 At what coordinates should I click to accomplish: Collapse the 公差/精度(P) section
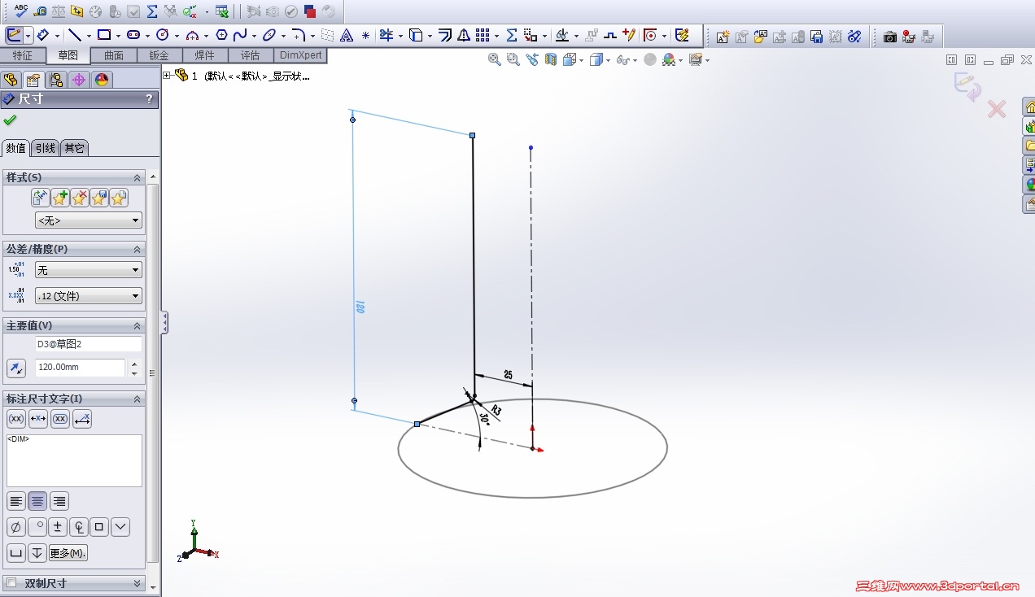[137, 249]
